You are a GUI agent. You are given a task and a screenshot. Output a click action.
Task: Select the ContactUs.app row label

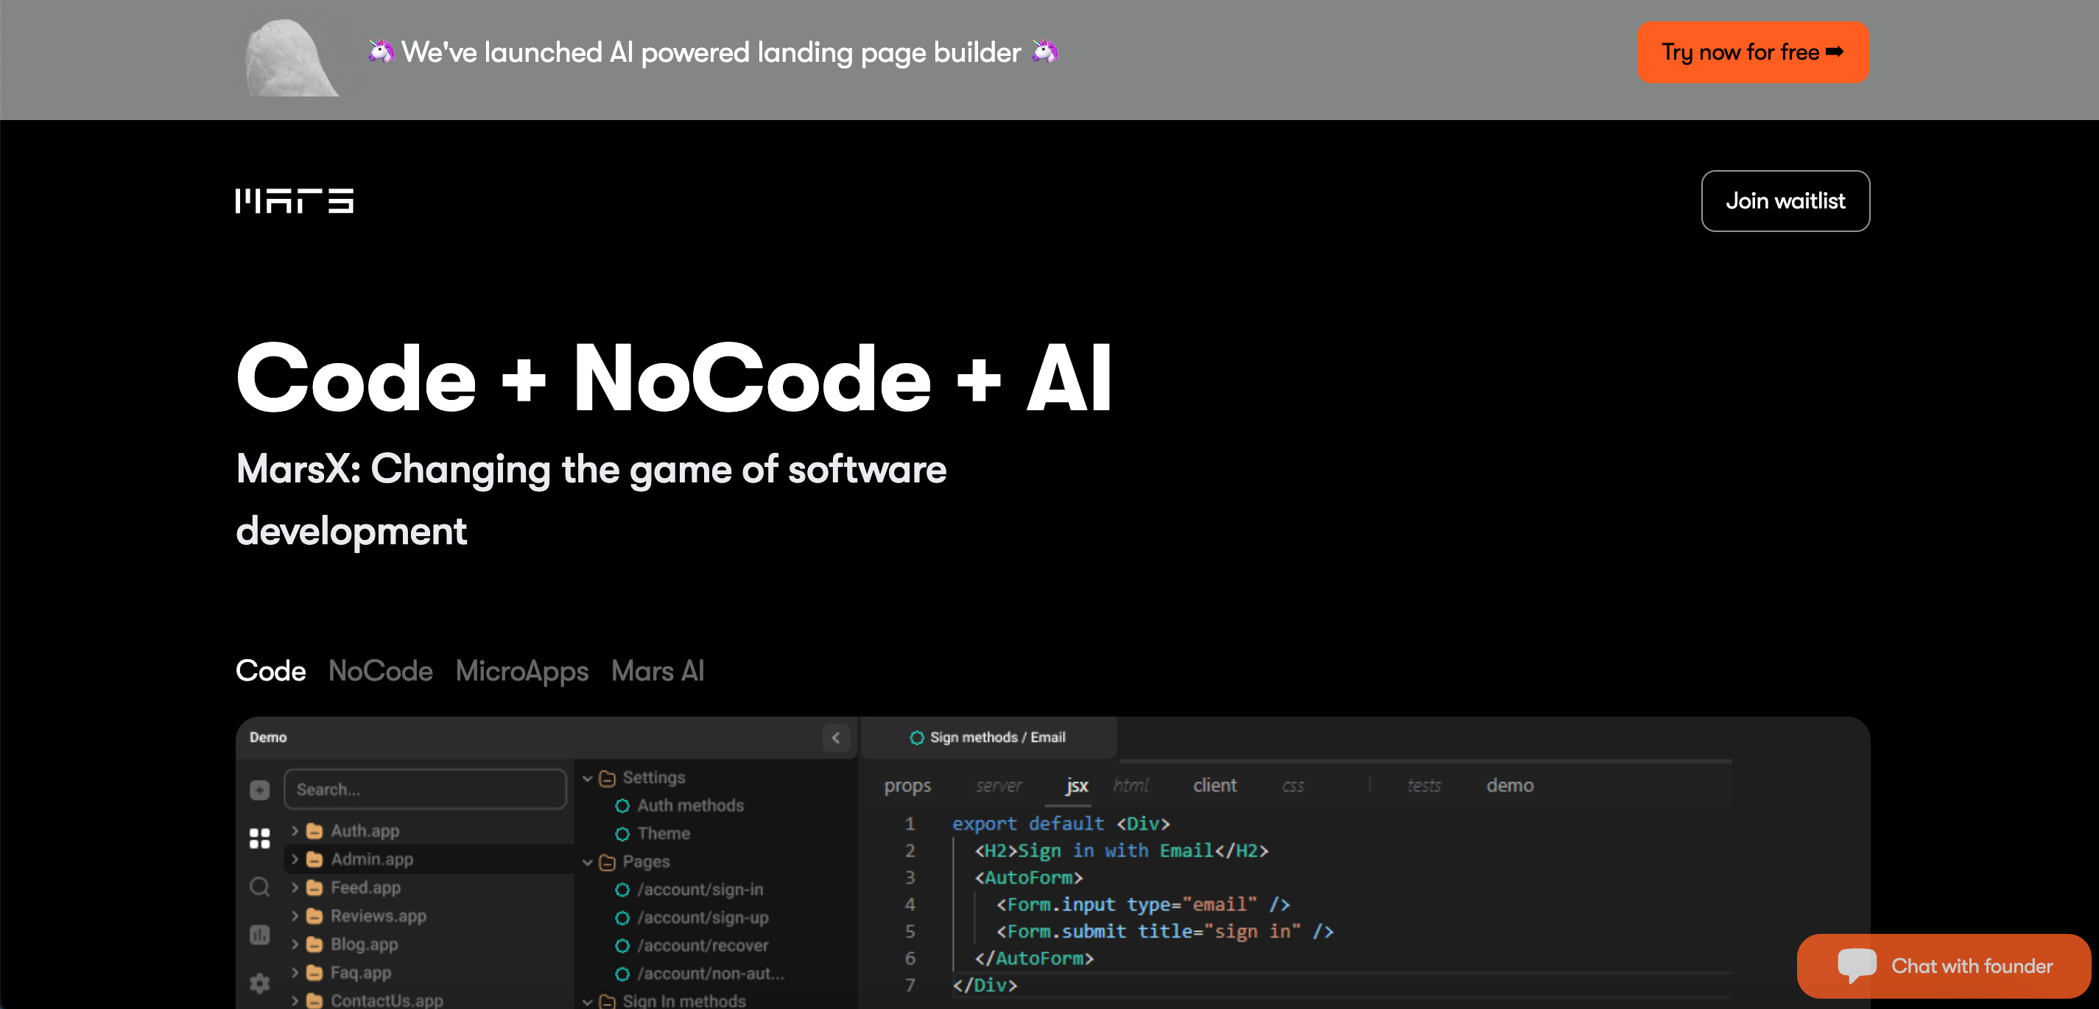pyautogui.click(x=387, y=1001)
